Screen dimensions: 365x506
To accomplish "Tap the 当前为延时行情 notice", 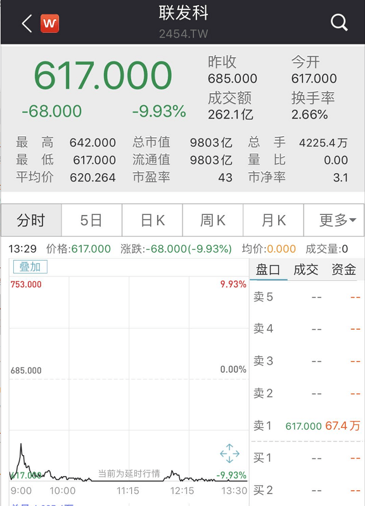I will pos(129,474).
